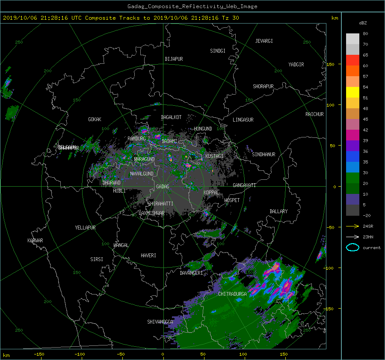Pick the magenta 39 dBZ color swatch

coord(352,135)
